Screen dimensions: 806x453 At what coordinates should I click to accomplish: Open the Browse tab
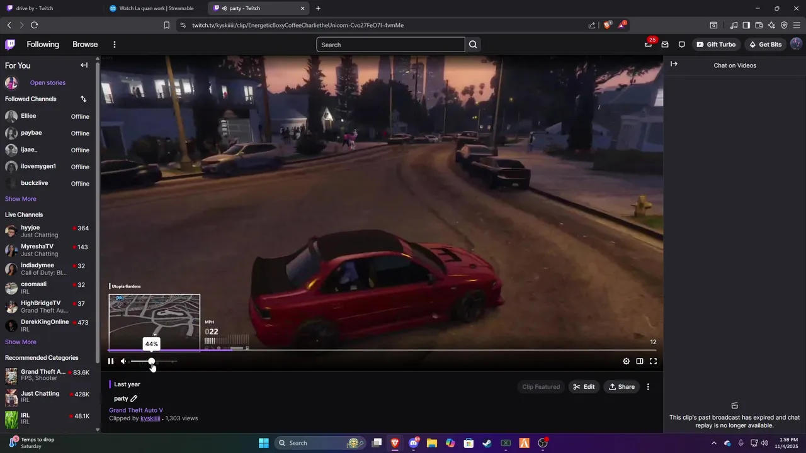tap(85, 45)
